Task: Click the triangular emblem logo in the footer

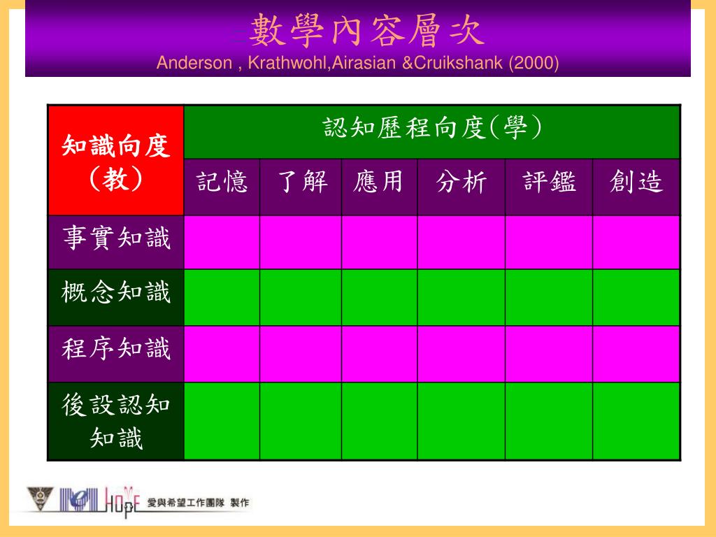Action: 40,499
